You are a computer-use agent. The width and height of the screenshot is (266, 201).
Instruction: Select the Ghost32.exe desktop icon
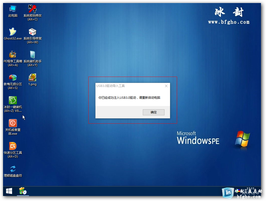[x=13, y=34]
